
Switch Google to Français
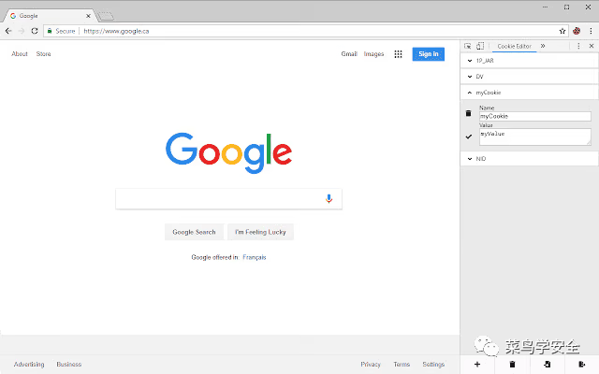(x=255, y=257)
